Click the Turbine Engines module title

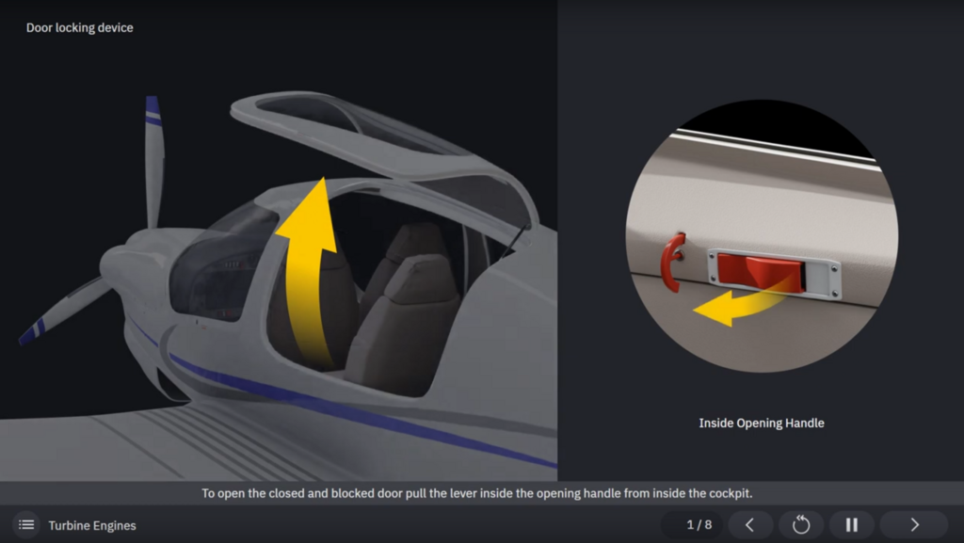(x=92, y=526)
